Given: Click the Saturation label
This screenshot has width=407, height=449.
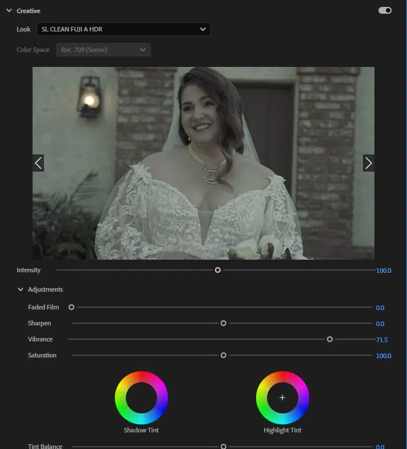Looking at the screenshot, I should (x=42, y=355).
